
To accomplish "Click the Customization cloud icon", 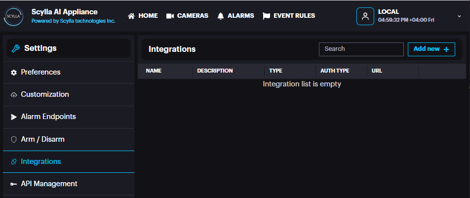I will pos(14,95).
